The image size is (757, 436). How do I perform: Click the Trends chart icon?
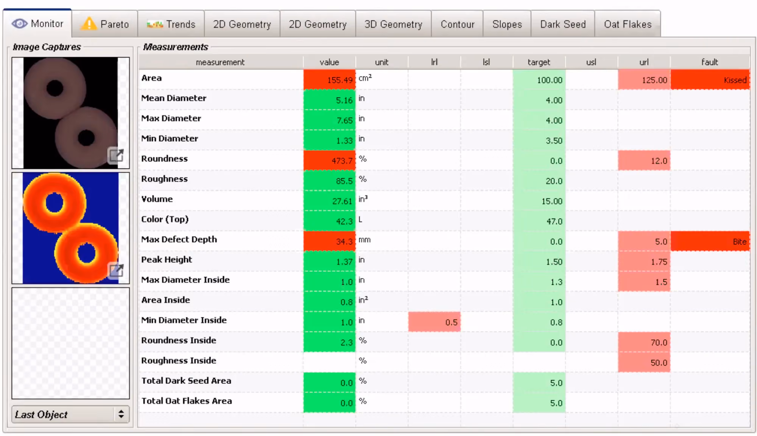pyautogui.click(x=155, y=25)
